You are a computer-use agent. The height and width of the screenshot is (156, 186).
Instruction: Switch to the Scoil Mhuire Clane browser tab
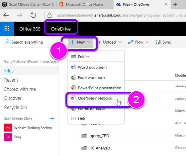coord(28,4)
